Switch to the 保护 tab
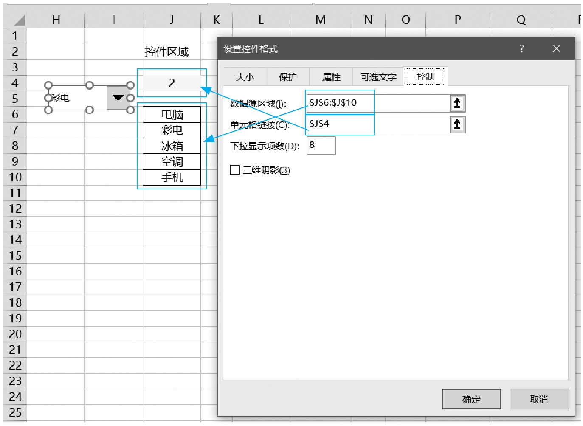 click(287, 77)
